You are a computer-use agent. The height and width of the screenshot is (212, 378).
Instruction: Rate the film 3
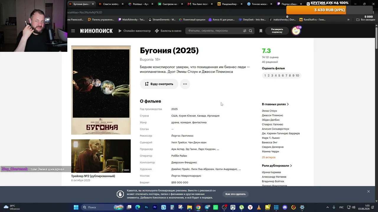coord(272,76)
